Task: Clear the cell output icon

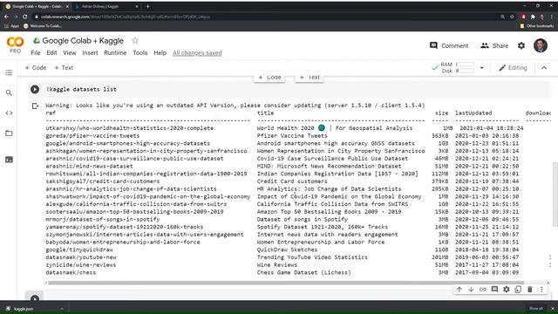Action: point(35,106)
